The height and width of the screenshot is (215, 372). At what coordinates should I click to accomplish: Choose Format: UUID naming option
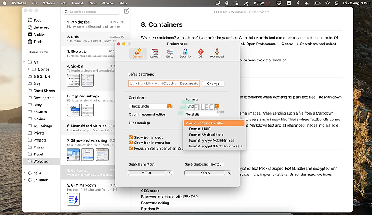point(214,129)
